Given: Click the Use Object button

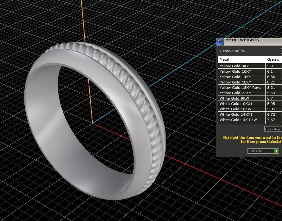Looking at the screenshot, I should coord(273,129).
